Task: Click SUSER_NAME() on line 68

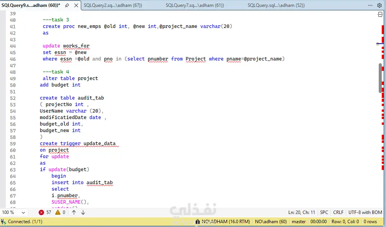Action: point(69,202)
